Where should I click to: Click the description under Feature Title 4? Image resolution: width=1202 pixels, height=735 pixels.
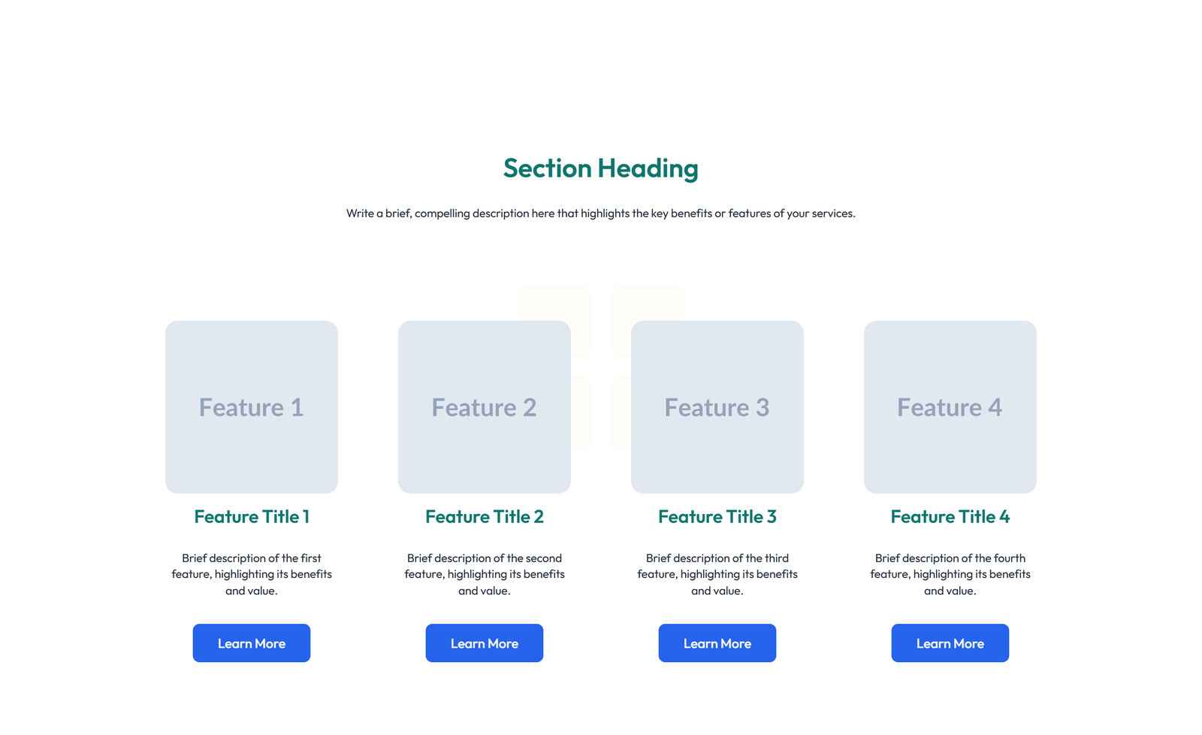950,573
